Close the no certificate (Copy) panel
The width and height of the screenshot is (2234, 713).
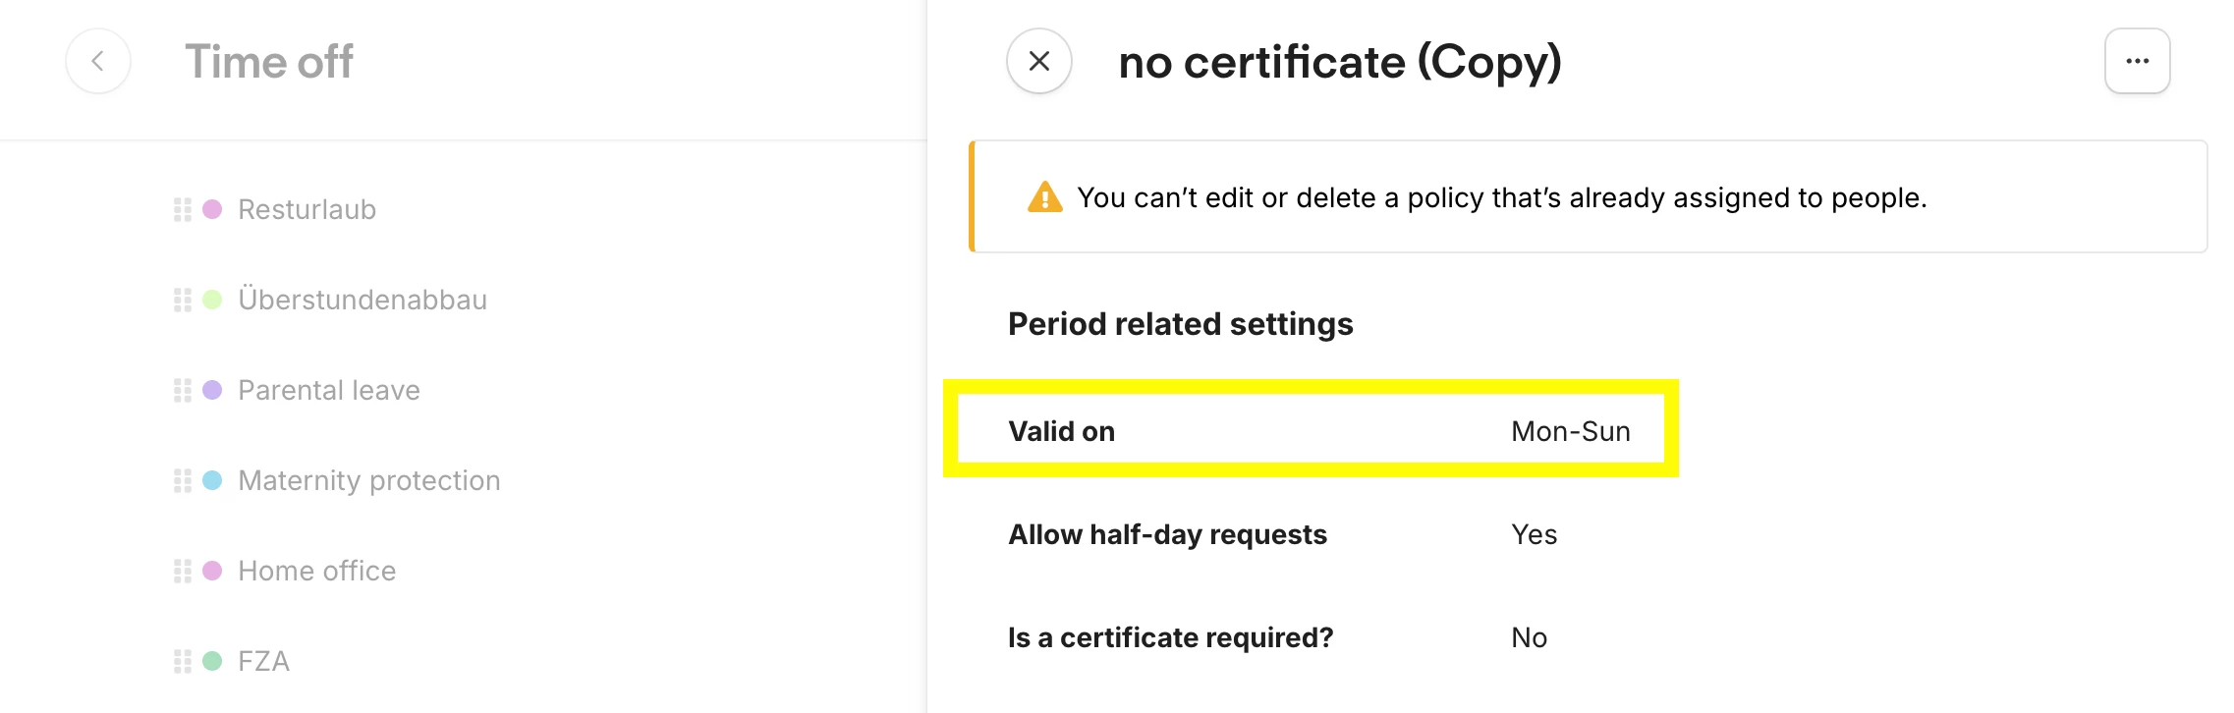1038,62
